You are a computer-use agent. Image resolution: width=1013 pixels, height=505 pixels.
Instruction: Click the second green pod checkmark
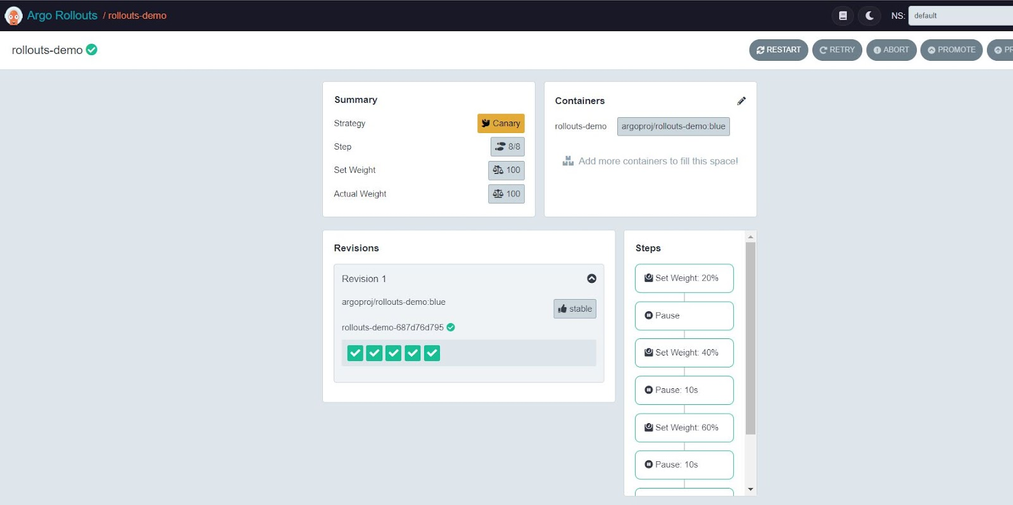pyautogui.click(x=375, y=353)
